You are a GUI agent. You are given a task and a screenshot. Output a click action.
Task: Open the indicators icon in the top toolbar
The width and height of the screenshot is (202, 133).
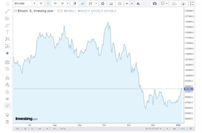(x=111, y=3)
